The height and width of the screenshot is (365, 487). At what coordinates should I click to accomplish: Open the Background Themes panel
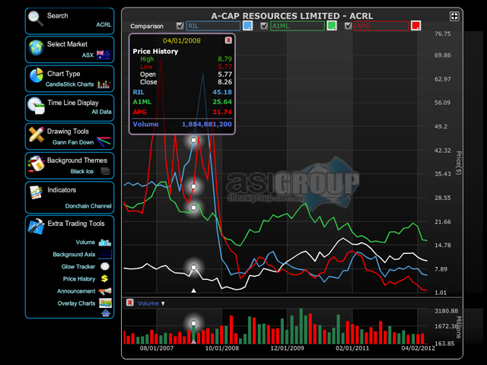(69, 166)
